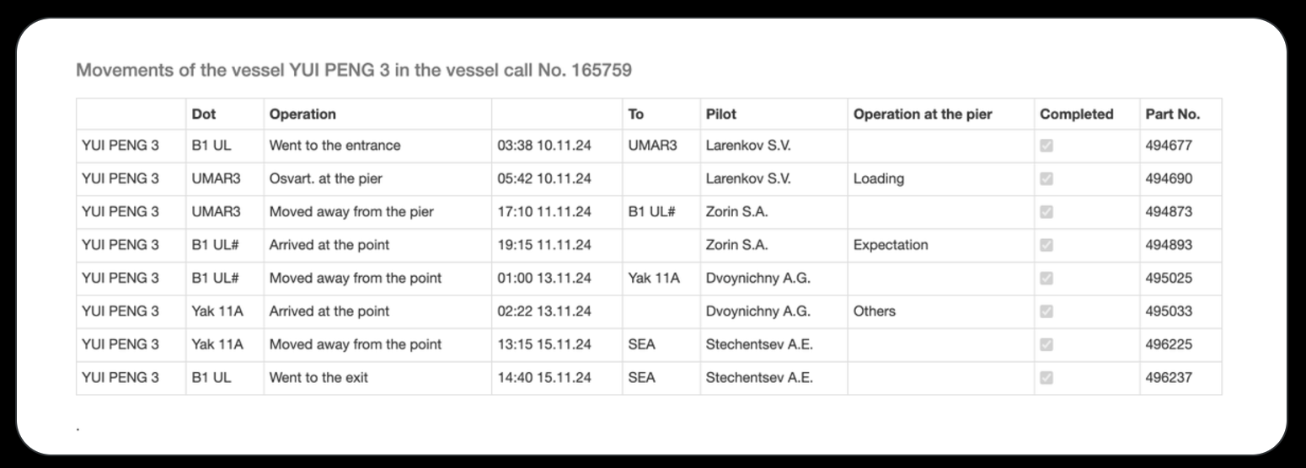Select timestamp 01:00 13.11.24
The width and height of the screenshot is (1306, 468).
pos(544,279)
